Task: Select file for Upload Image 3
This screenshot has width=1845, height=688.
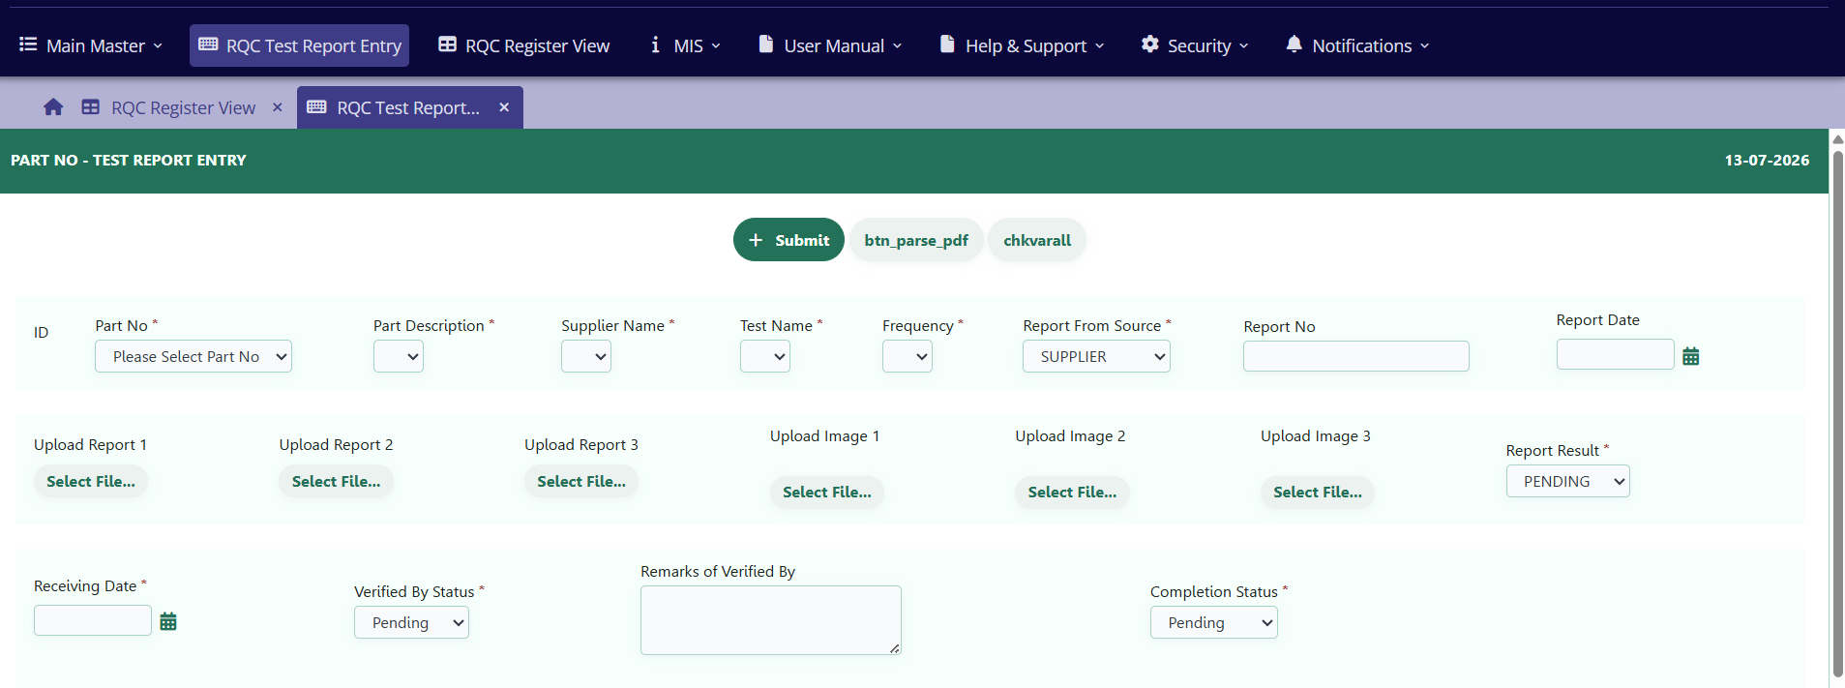Action: [x=1318, y=492]
